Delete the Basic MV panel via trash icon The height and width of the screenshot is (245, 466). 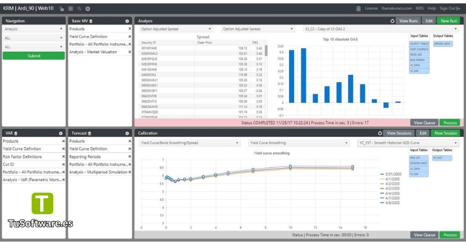pyautogui.click(x=91, y=21)
